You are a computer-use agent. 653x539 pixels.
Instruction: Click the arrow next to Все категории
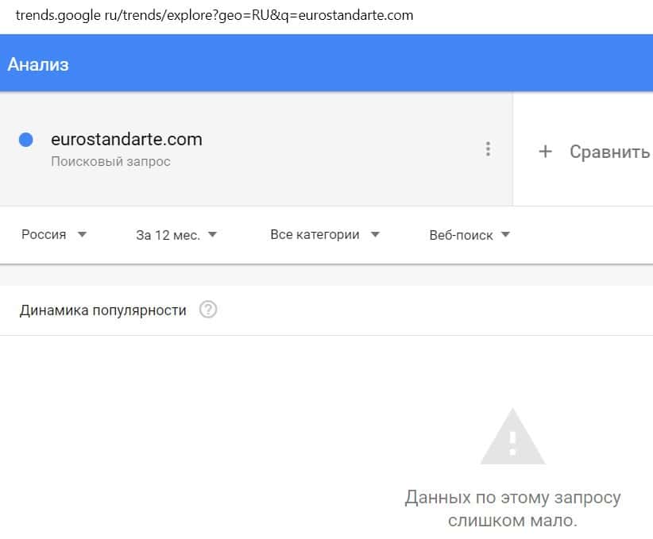[375, 235]
